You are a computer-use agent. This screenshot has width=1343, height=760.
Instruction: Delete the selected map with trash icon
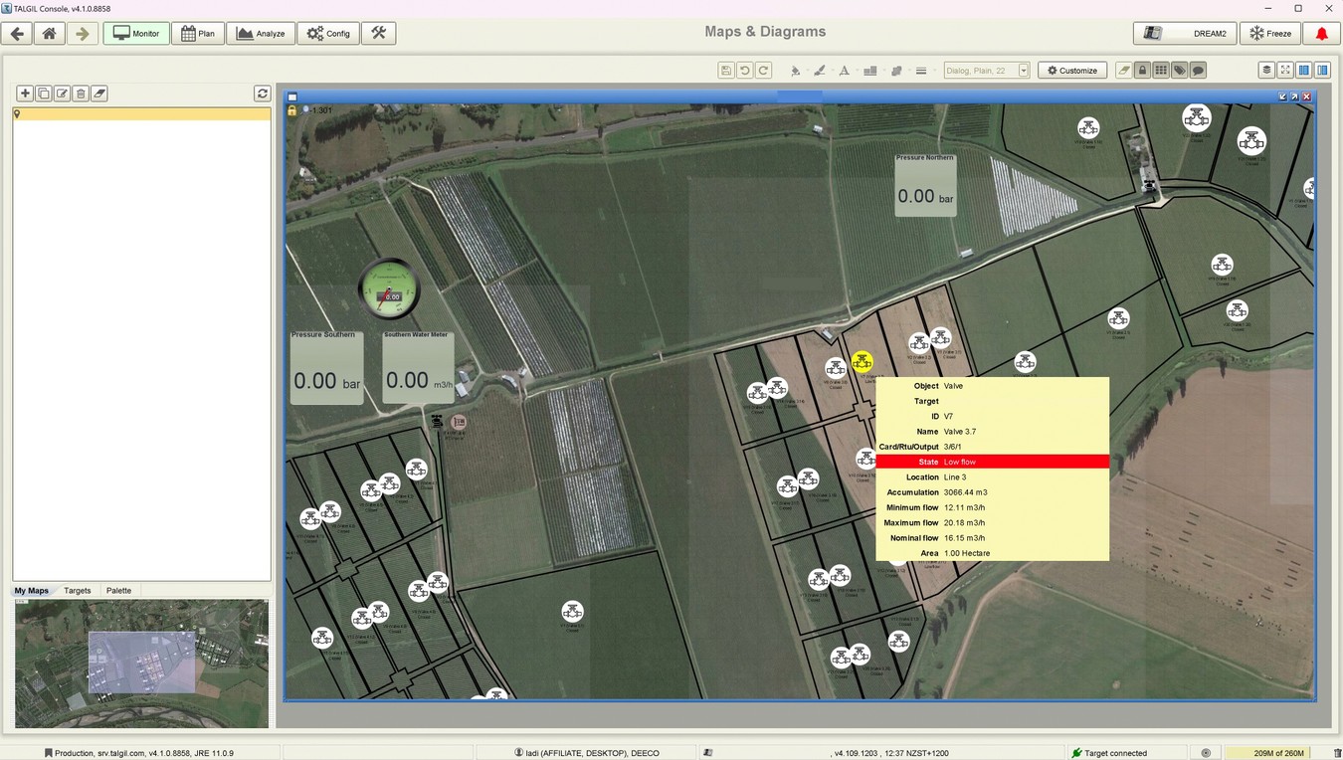[x=82, y=94]
